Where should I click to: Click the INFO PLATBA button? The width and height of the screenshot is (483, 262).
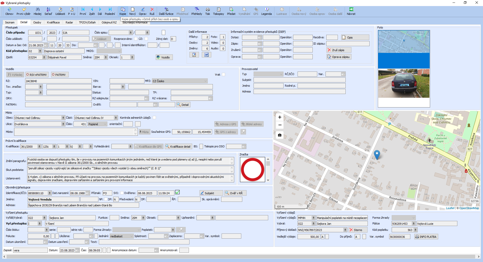[426, 237]
